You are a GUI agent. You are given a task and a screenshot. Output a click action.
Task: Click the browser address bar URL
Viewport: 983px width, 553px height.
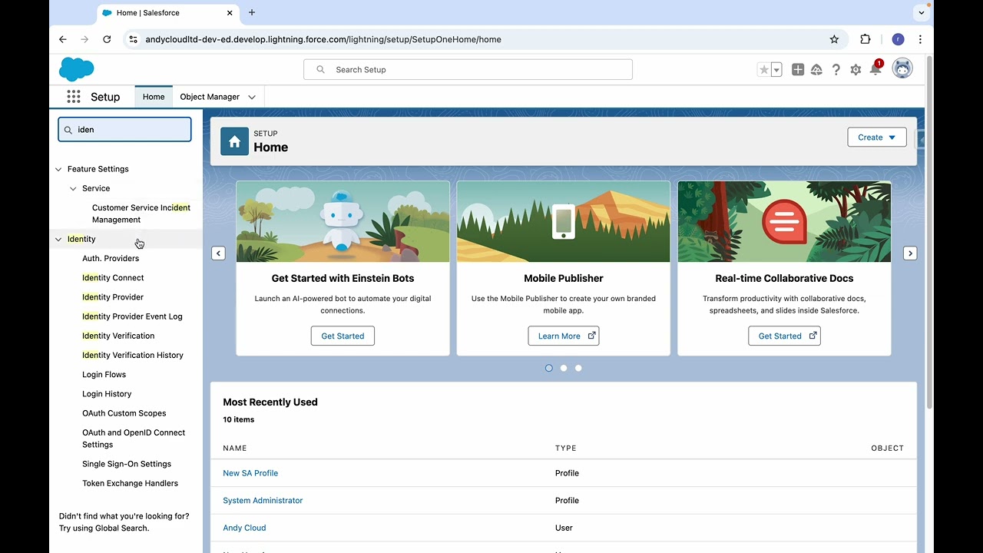tap(323, 39)
